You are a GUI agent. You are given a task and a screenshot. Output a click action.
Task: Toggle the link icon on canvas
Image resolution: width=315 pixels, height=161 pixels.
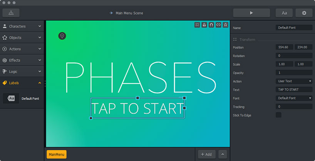(218, 25)
